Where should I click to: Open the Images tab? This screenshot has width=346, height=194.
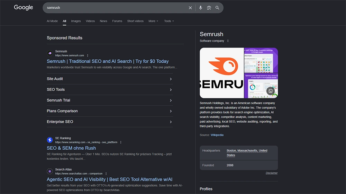point(76,21)
